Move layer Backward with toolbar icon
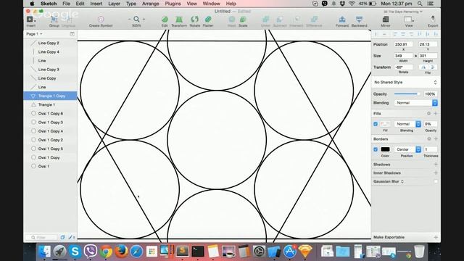Viewport: 464px width, 261px height. [x=360, y=20]
